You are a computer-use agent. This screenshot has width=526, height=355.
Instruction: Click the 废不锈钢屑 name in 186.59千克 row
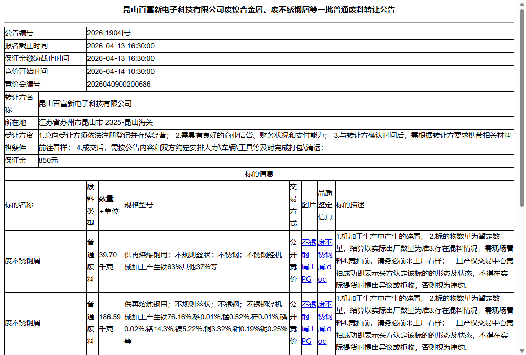tap(23, 323)
